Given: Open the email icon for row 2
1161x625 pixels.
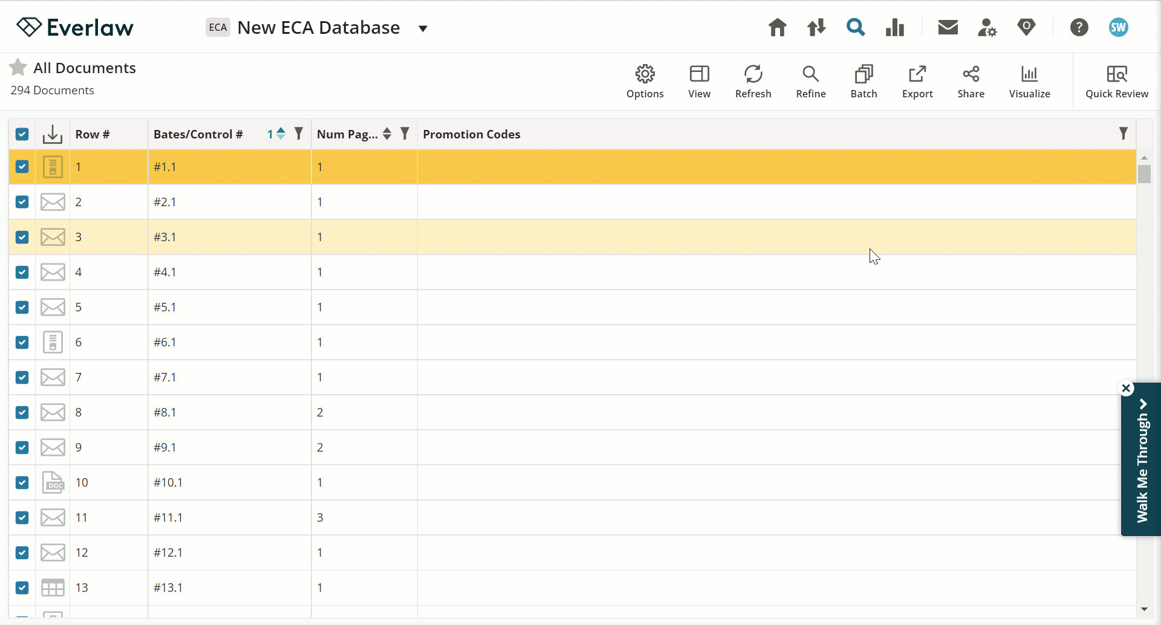Looking at the screenshot, I should (x=53, y=202).
